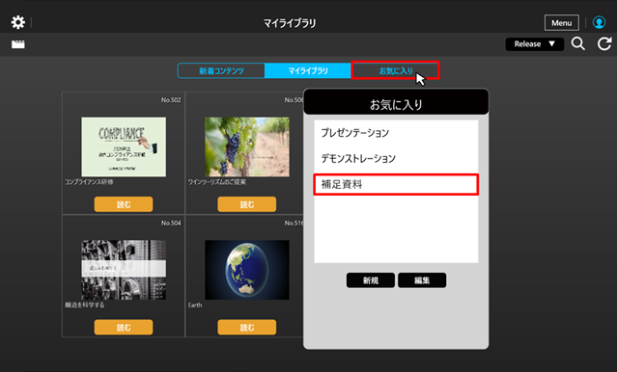Read Earth content with 読む button
The image size is (617, 372).
[x=247, y=328]
